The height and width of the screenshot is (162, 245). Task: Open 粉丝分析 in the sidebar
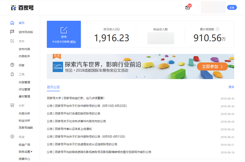24,121
